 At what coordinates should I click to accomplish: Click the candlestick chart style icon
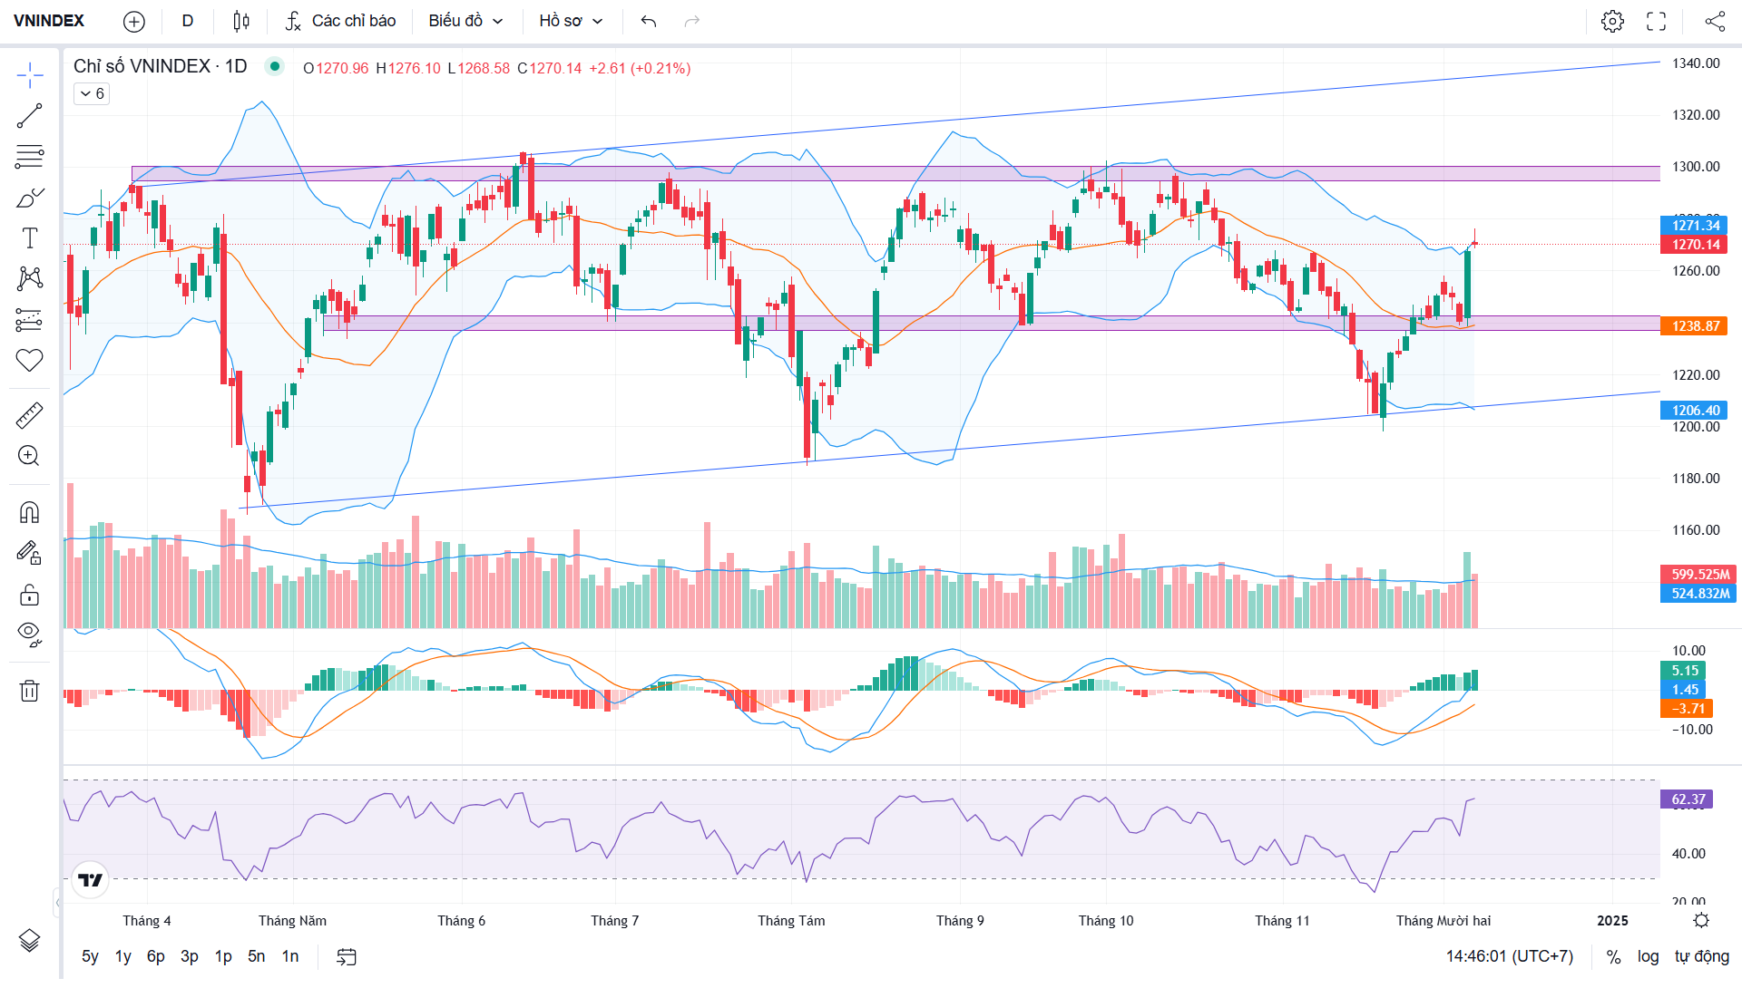pos(240,21)
